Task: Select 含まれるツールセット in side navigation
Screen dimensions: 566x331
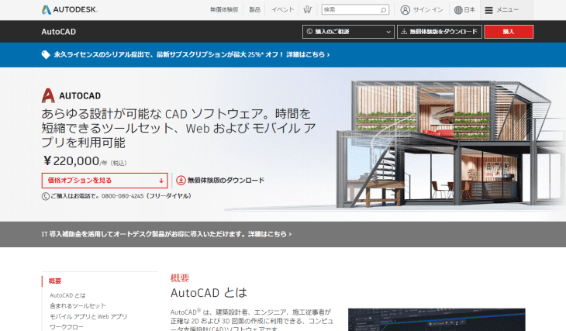Action: (x=78, y=305)
